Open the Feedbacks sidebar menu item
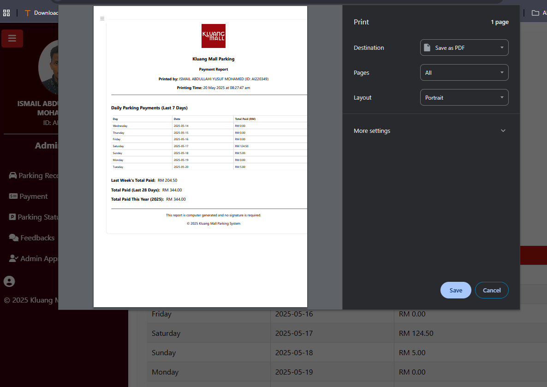 32,238
